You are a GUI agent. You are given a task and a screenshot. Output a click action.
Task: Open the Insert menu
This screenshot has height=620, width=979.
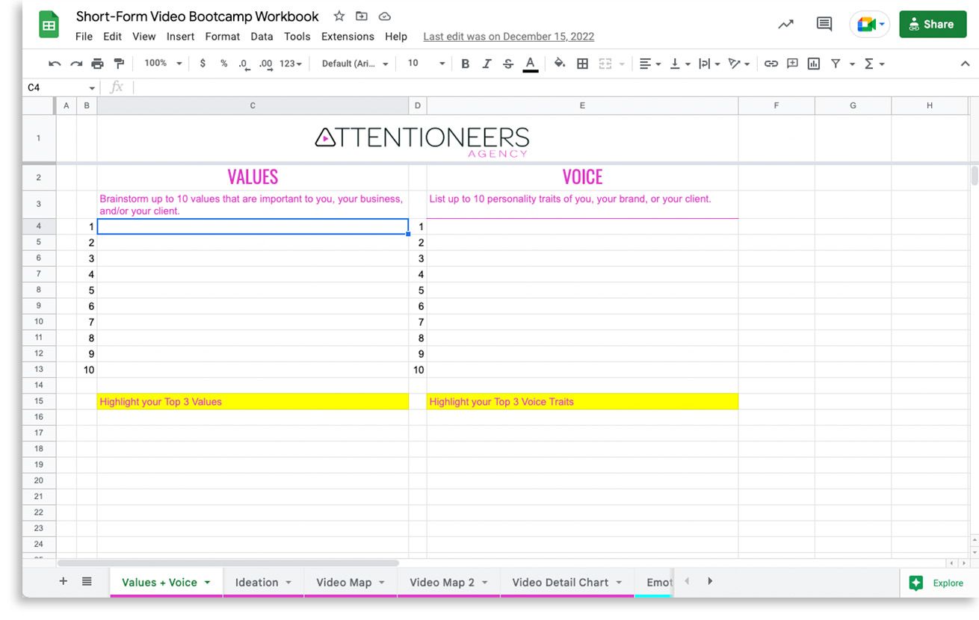180,37
